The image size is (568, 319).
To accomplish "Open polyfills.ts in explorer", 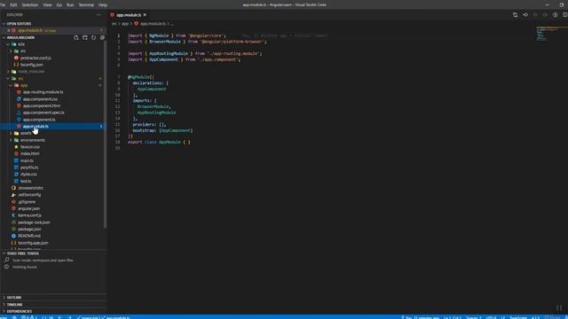I will (29, 167).
